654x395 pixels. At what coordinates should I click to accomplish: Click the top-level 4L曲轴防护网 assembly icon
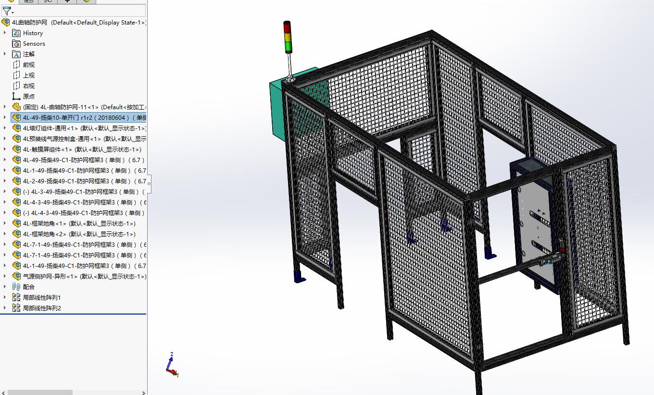tap(6, 23)
